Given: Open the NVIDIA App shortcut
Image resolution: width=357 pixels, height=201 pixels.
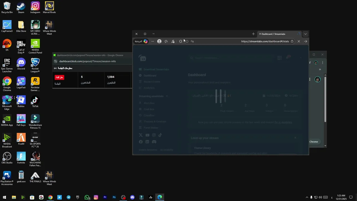Looking at the screenshot, I should click(x=7, y=120).
